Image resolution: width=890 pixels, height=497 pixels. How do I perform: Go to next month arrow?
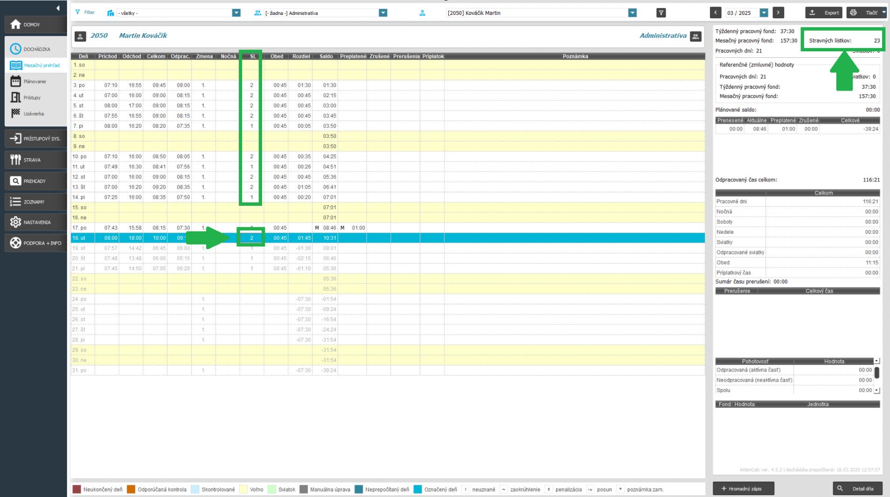point(778,13)
